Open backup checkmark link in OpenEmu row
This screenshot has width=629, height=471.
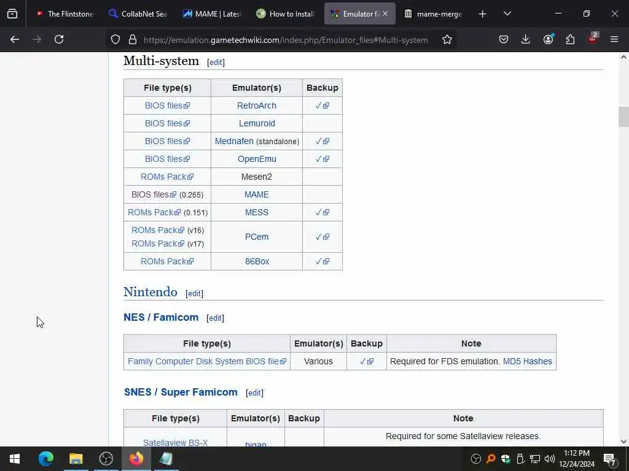pos(322,159)
